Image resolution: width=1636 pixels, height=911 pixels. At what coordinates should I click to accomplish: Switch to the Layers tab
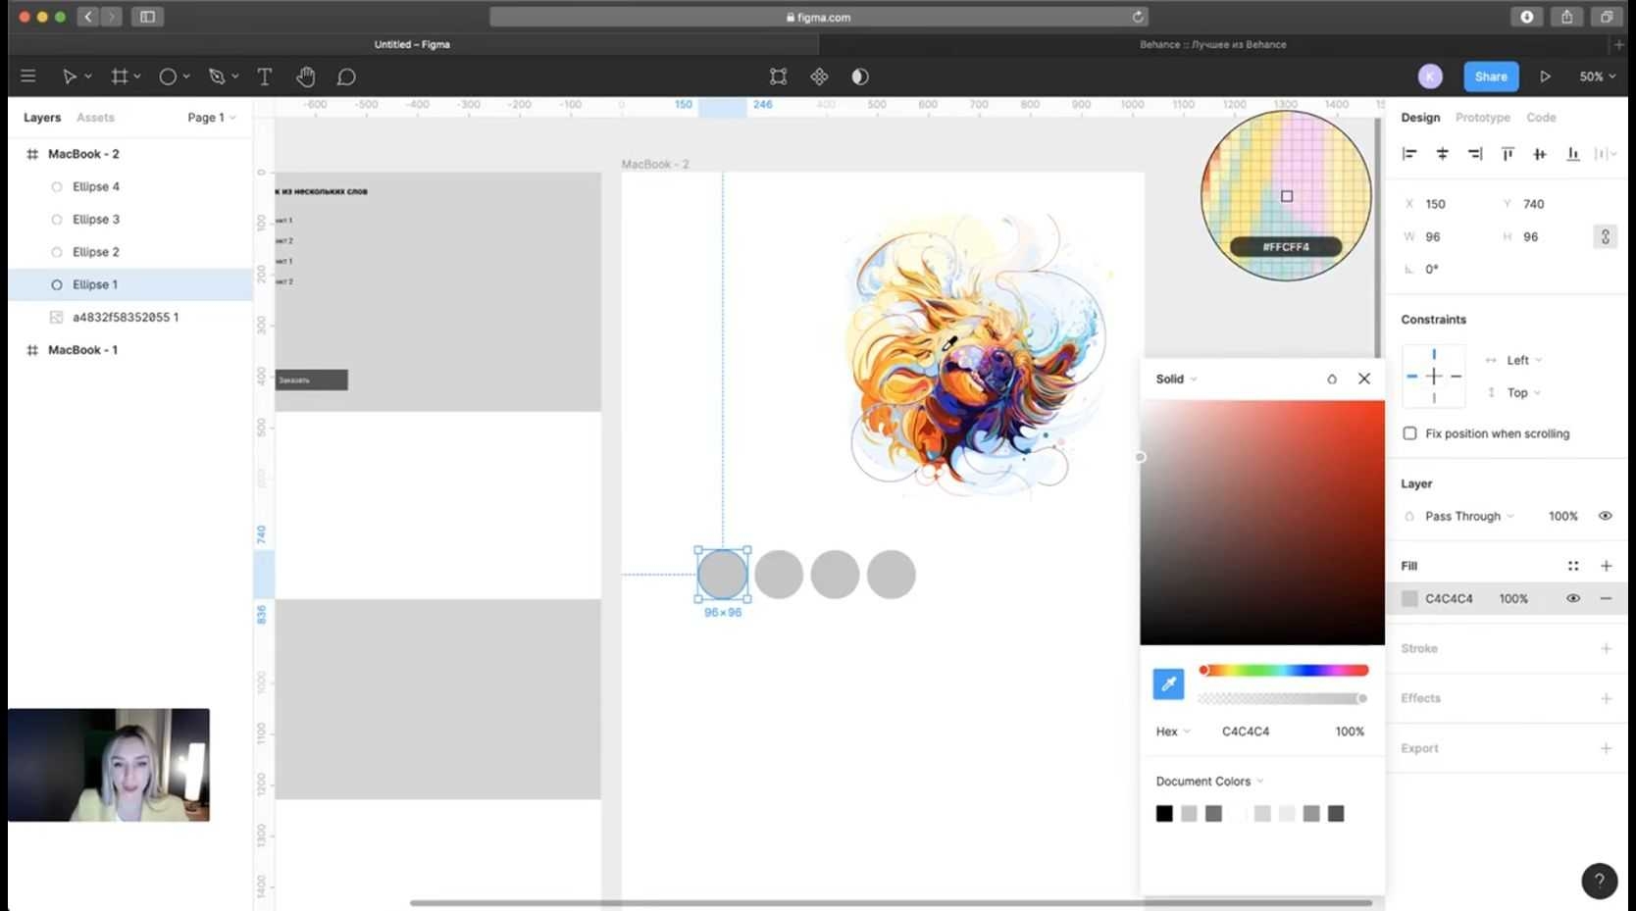[42, 118]
